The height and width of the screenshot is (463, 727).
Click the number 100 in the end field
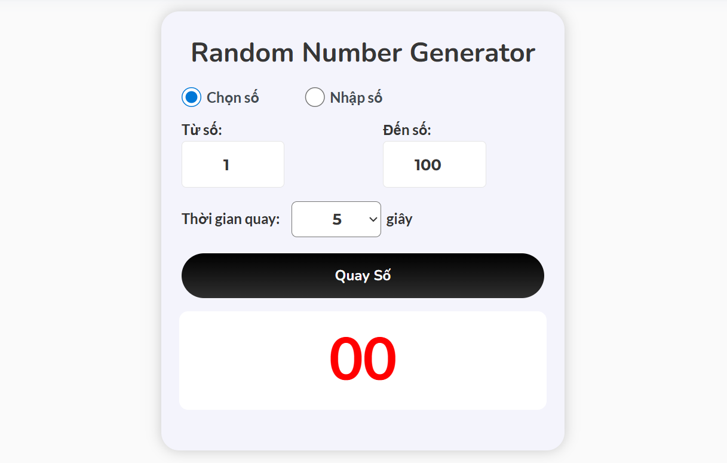coord(428,165)
